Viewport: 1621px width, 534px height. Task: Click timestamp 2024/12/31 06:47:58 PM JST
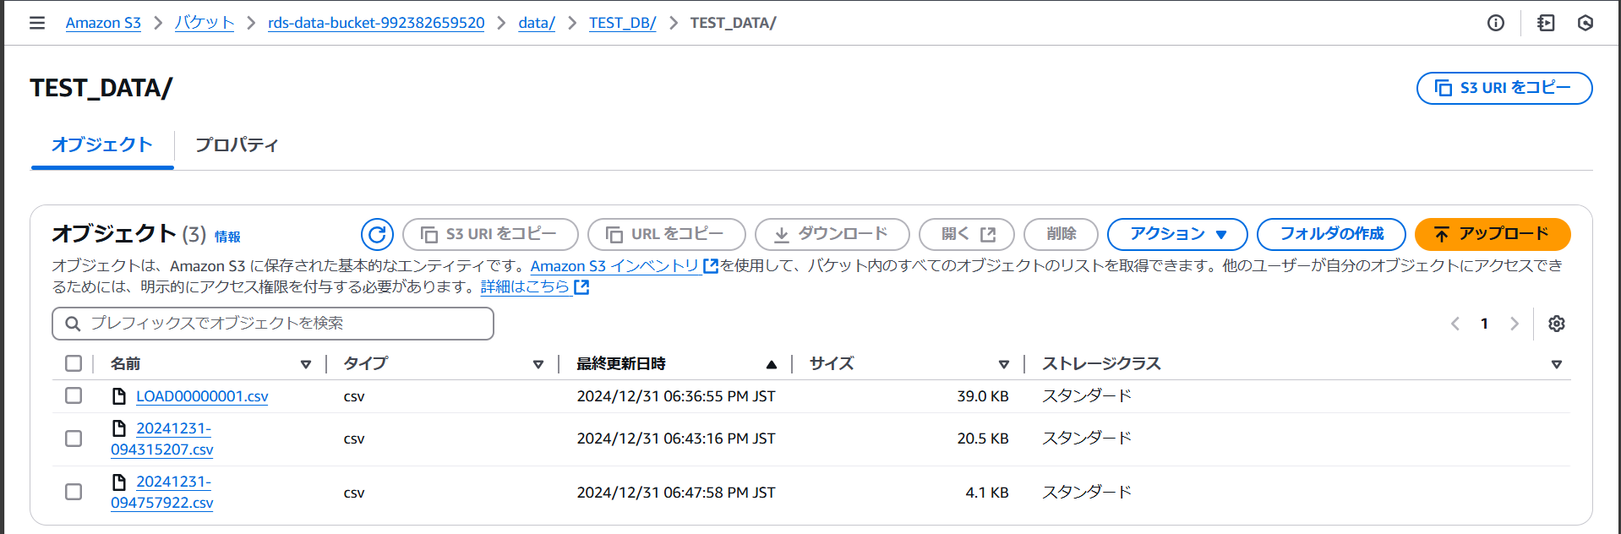tap(676, 493)
